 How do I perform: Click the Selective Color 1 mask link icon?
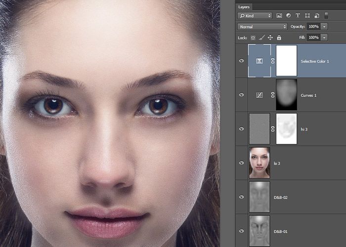tap(273, 61)
